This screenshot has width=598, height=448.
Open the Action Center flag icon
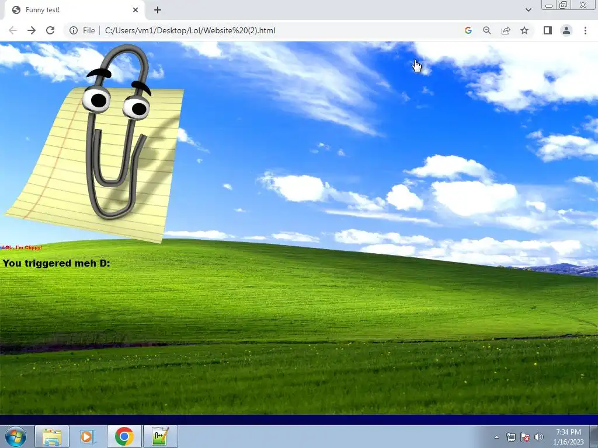coord(525,437)
